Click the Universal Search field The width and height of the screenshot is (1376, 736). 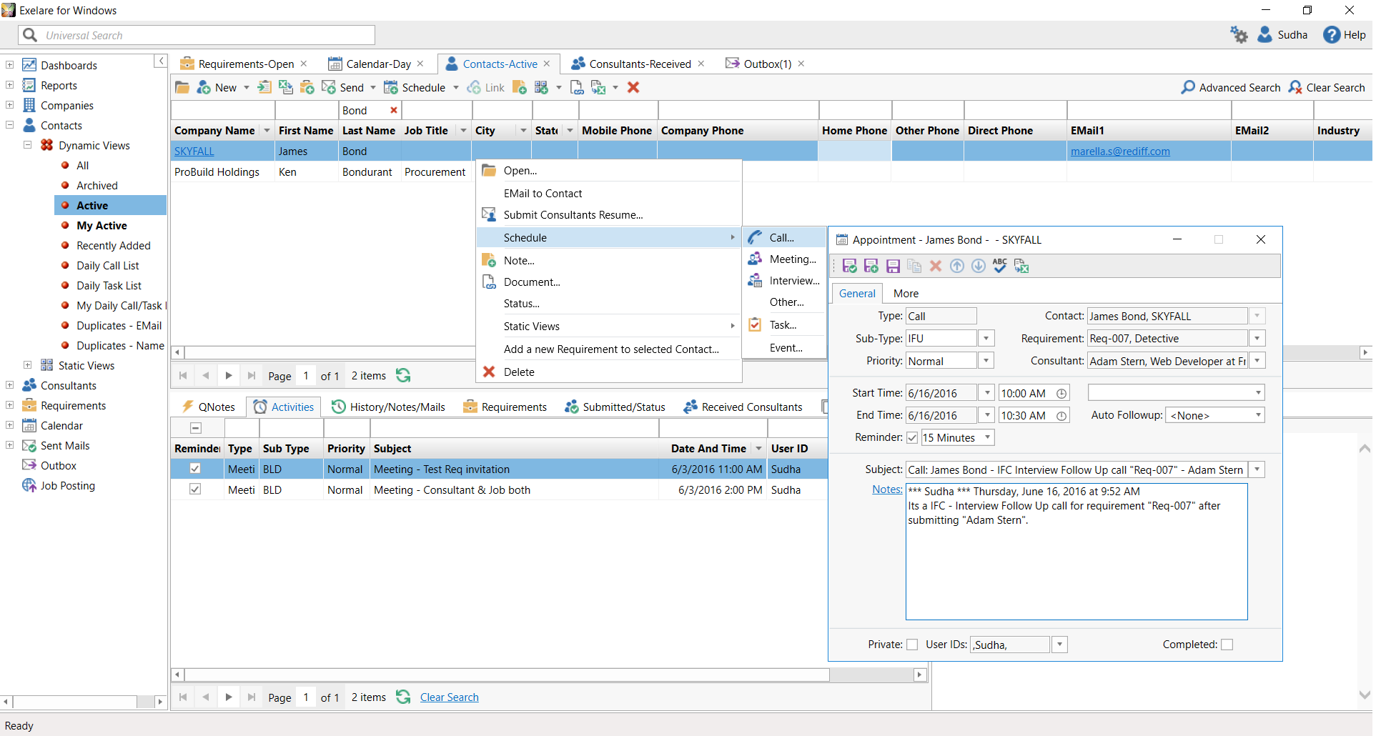click(x=197, y=35)
